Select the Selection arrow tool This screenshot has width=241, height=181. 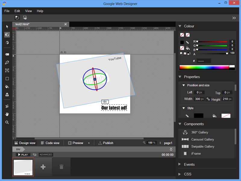[x=7, y=27]
